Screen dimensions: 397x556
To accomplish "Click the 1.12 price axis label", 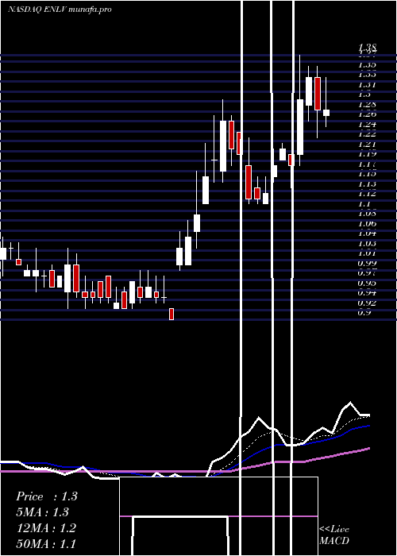I will (x=367, y=194).
